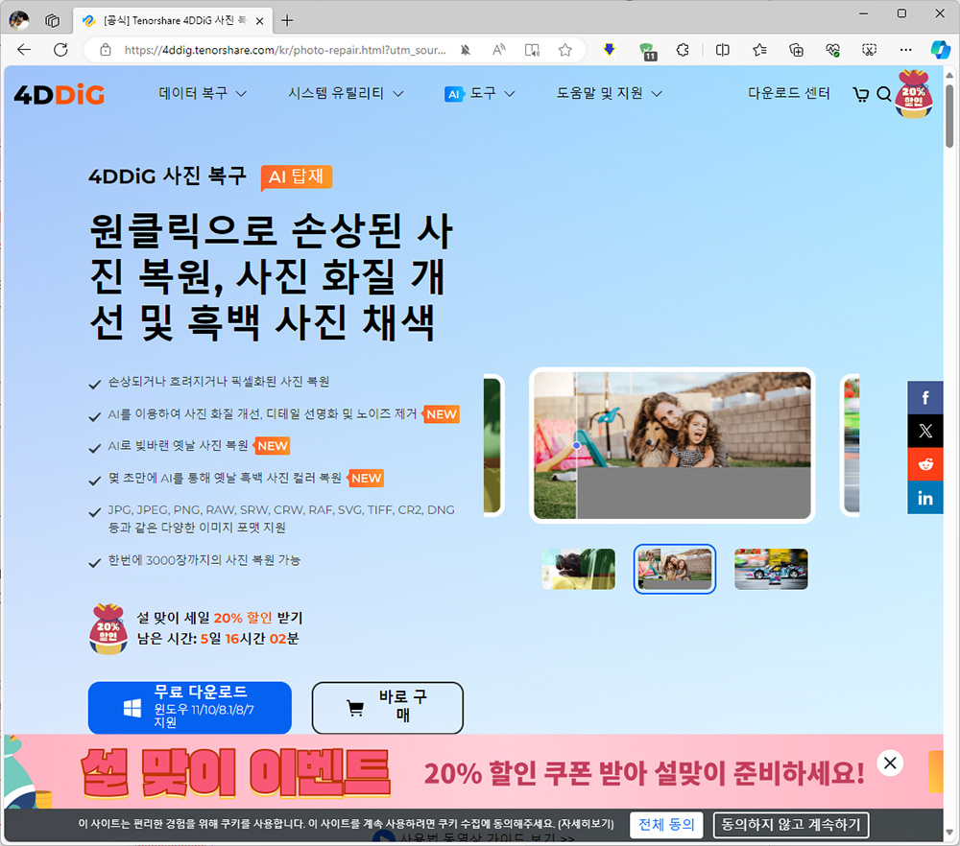Open browser essentials heart icon
The image size is (960, 846).
832,50
